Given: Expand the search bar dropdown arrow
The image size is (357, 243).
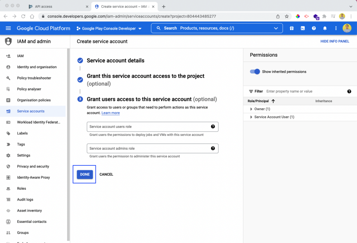Looking at the screenshot, I should point(276,28).
